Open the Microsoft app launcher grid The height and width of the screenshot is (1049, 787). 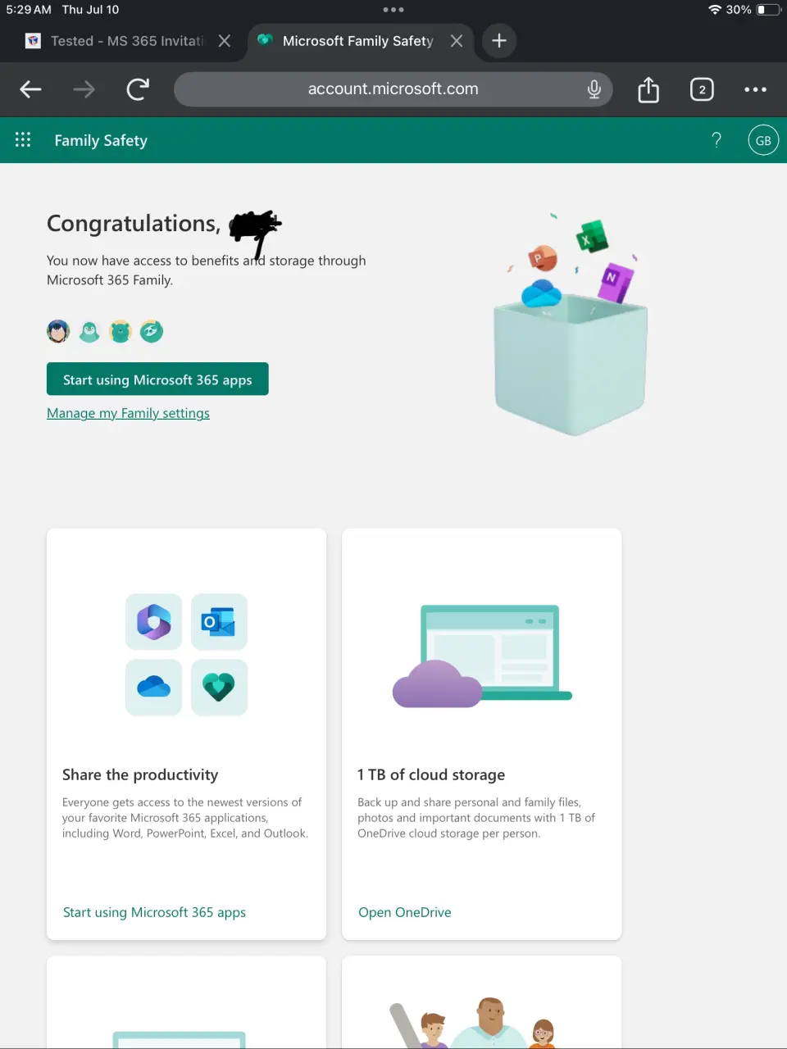23,140
